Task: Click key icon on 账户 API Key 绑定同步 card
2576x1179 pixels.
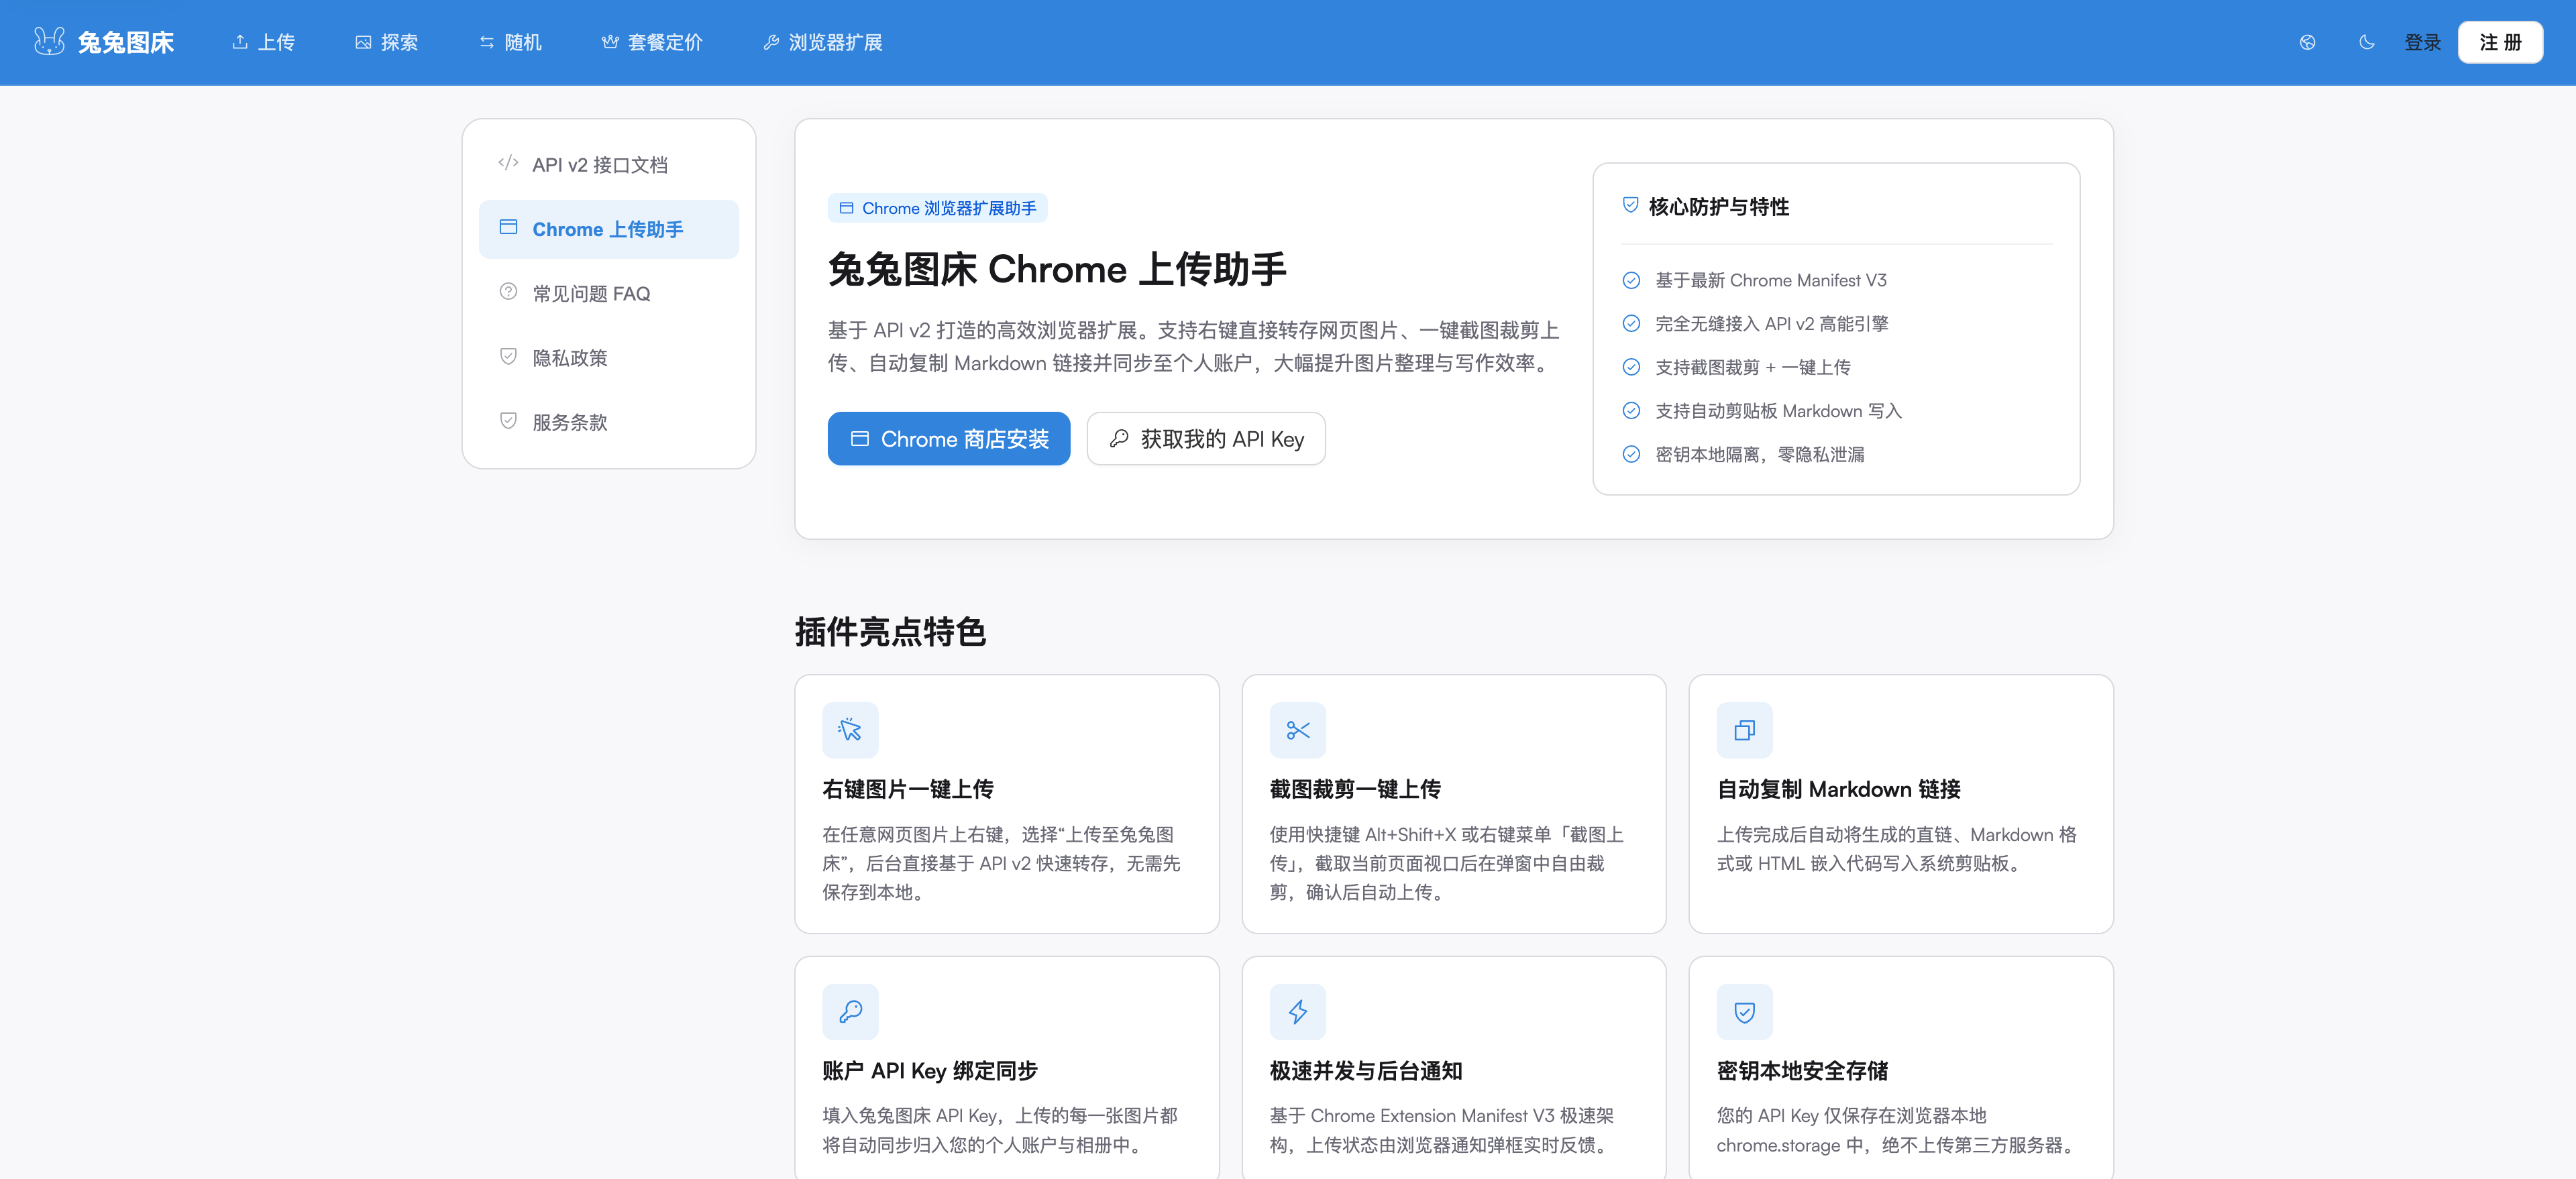Action: (x=850, y=1012)
